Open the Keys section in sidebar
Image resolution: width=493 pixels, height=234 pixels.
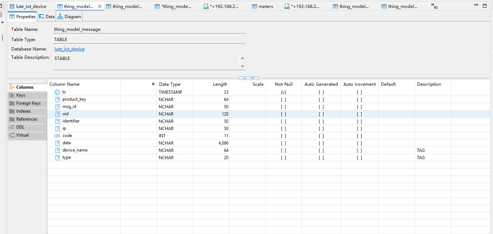pyautogui.click(x=21, y=95)
